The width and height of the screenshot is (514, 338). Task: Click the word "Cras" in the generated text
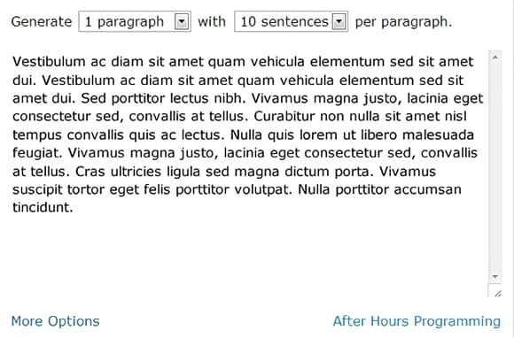pos(90,171)
